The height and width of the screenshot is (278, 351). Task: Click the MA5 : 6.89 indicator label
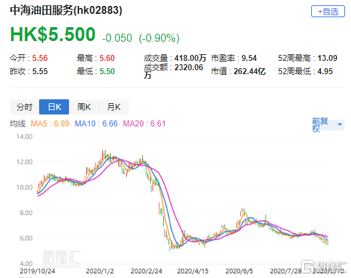(50, 124)
